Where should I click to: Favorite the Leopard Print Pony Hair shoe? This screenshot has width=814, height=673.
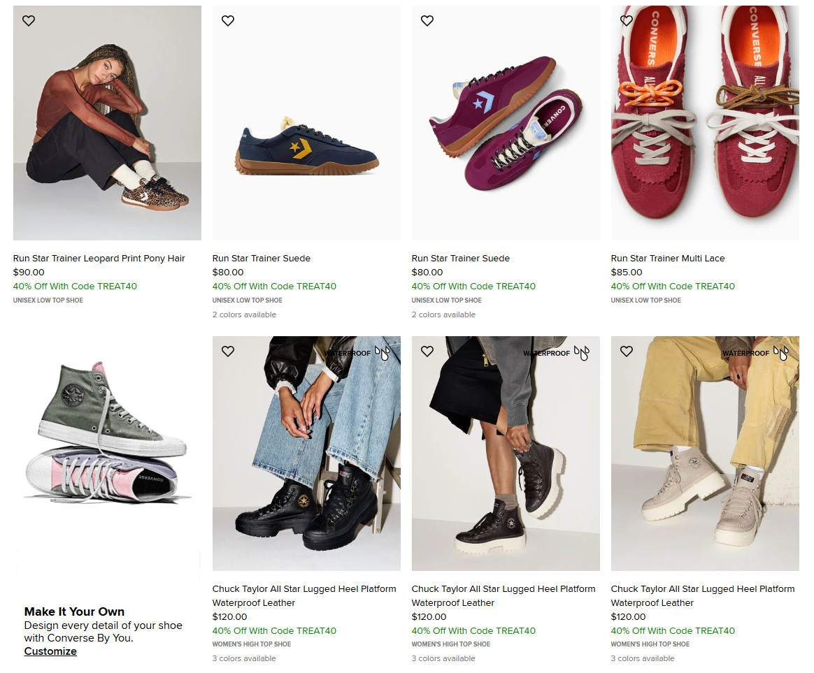click(x=29, y=21)
